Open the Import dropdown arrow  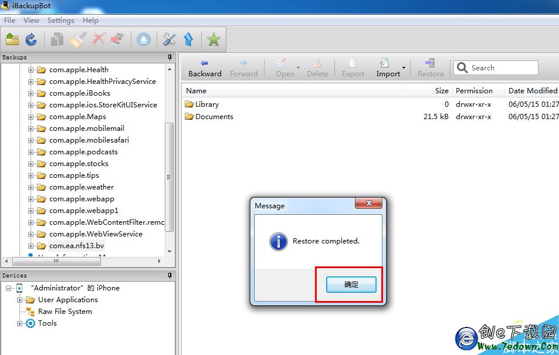pyautogui.click(x=404, y=68)
